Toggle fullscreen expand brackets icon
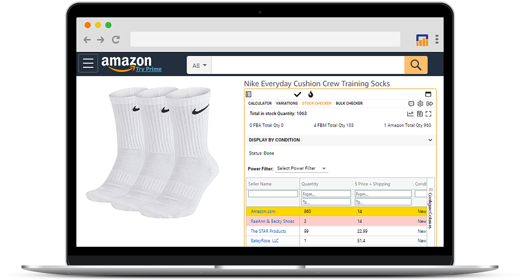Viewport: 520px width, 280px height. tap(429, 114)
